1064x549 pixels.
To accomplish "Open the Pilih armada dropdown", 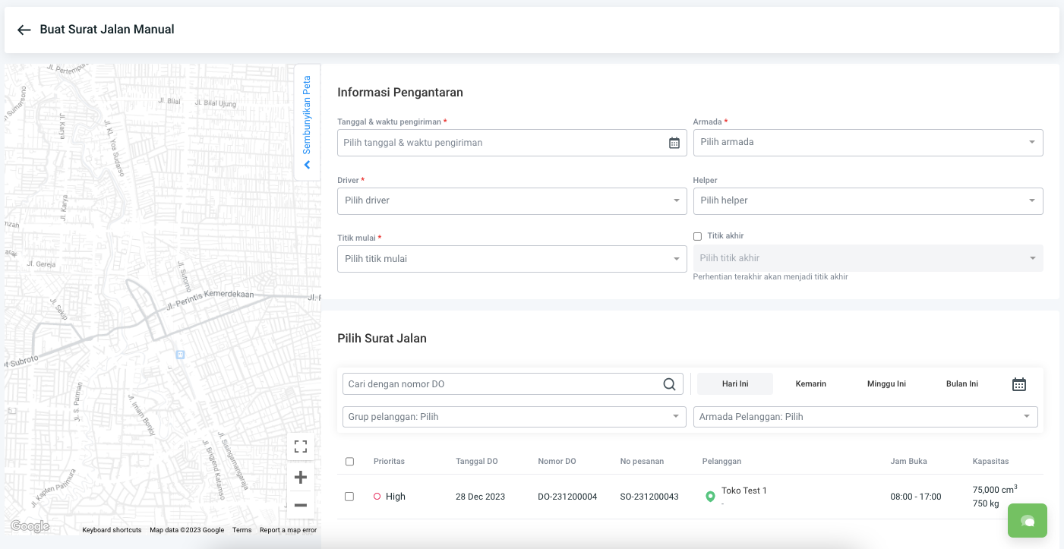I will point(867,142).
